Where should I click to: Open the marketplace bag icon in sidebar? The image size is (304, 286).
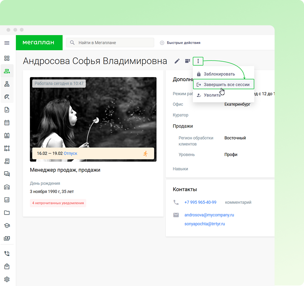coord(7,266)
